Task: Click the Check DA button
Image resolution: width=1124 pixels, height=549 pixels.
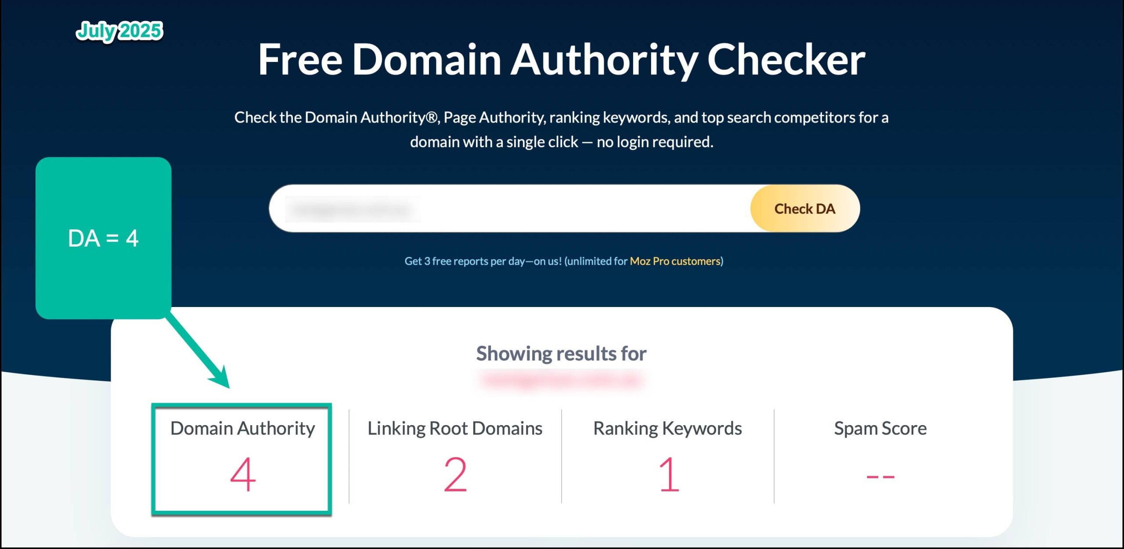Action: pyautogui.click(x=804, y=209)
